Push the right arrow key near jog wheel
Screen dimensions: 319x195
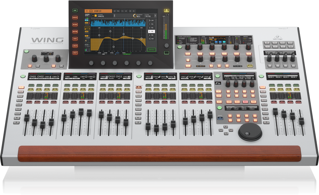pos(231,130)
